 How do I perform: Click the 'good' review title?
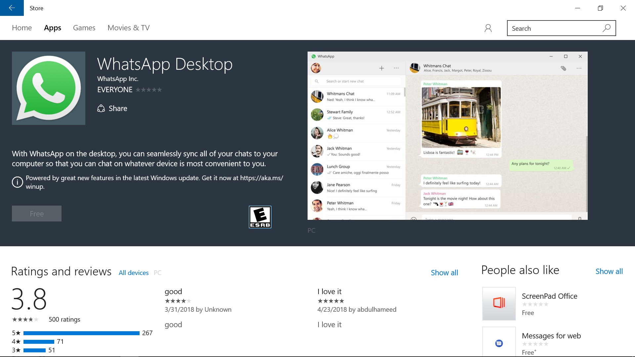(173, 292)
